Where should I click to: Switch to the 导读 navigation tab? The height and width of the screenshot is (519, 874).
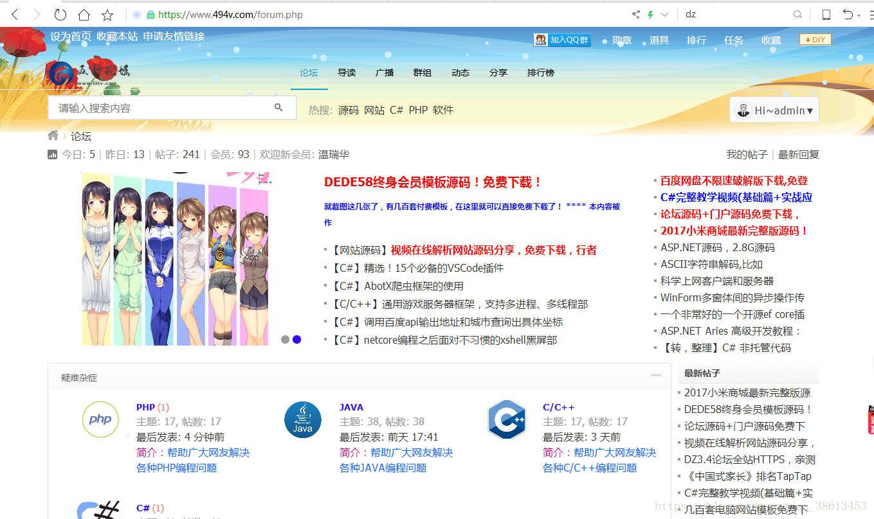[347, 73]
